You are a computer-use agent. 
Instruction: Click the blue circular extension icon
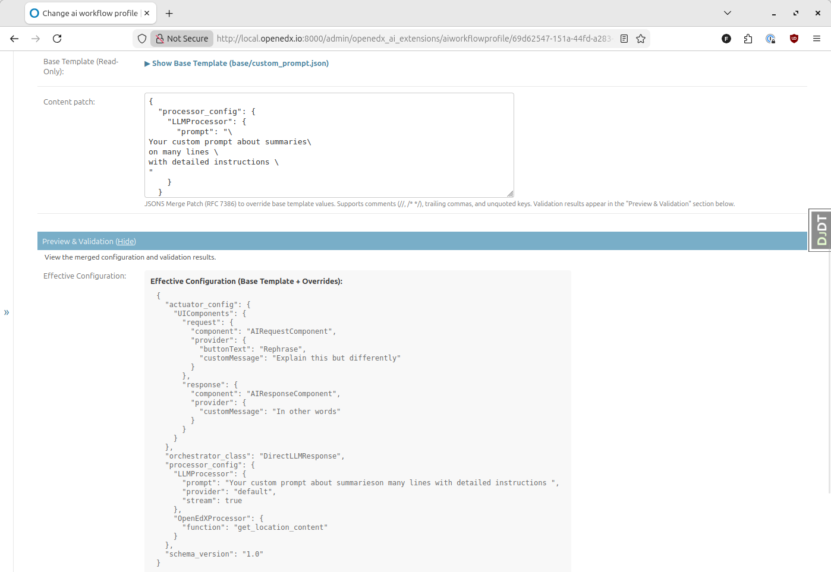770,39
